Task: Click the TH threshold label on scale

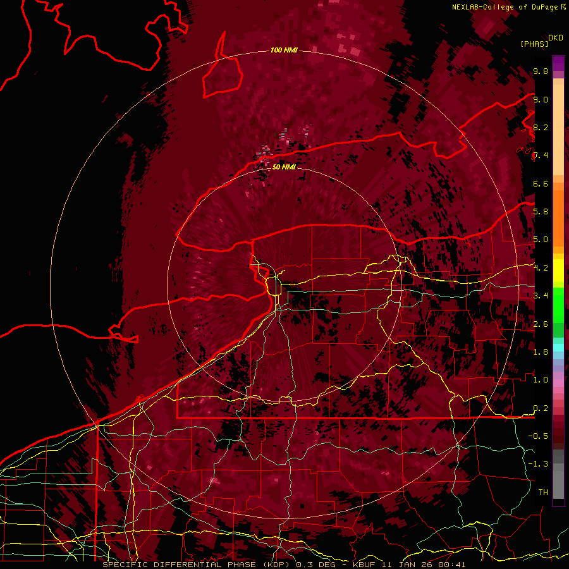Action: (x=543, y=493)
